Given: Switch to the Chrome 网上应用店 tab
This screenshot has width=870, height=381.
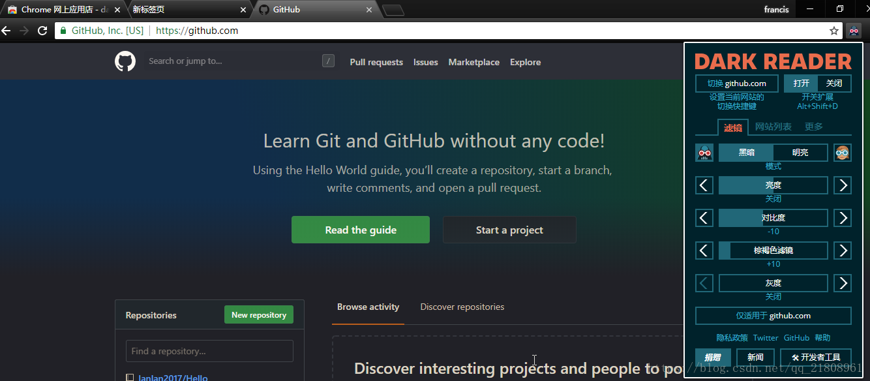Looking at the screenshot, I should pyautogui.click(x=63, y=10).
